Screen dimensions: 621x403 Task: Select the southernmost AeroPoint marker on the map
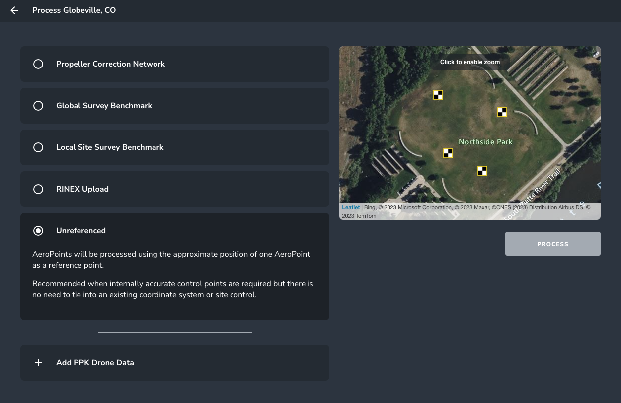pyautogui.click(x=482, y=171)
